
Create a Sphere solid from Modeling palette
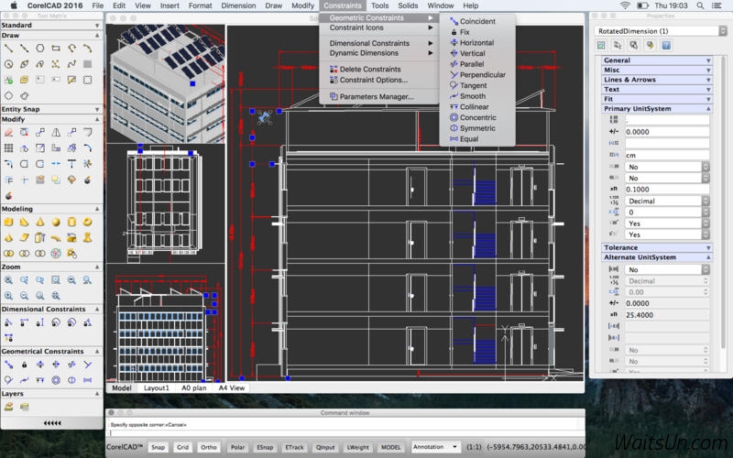pos(56,222)
